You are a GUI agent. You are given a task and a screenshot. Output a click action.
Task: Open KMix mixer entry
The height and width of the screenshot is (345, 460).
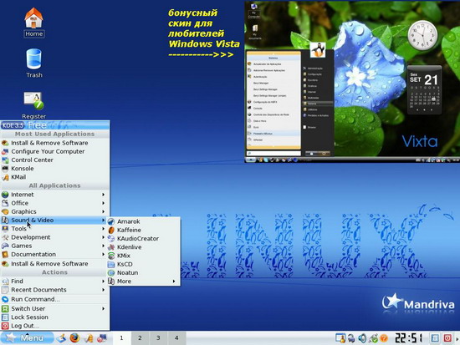point(145,256)
